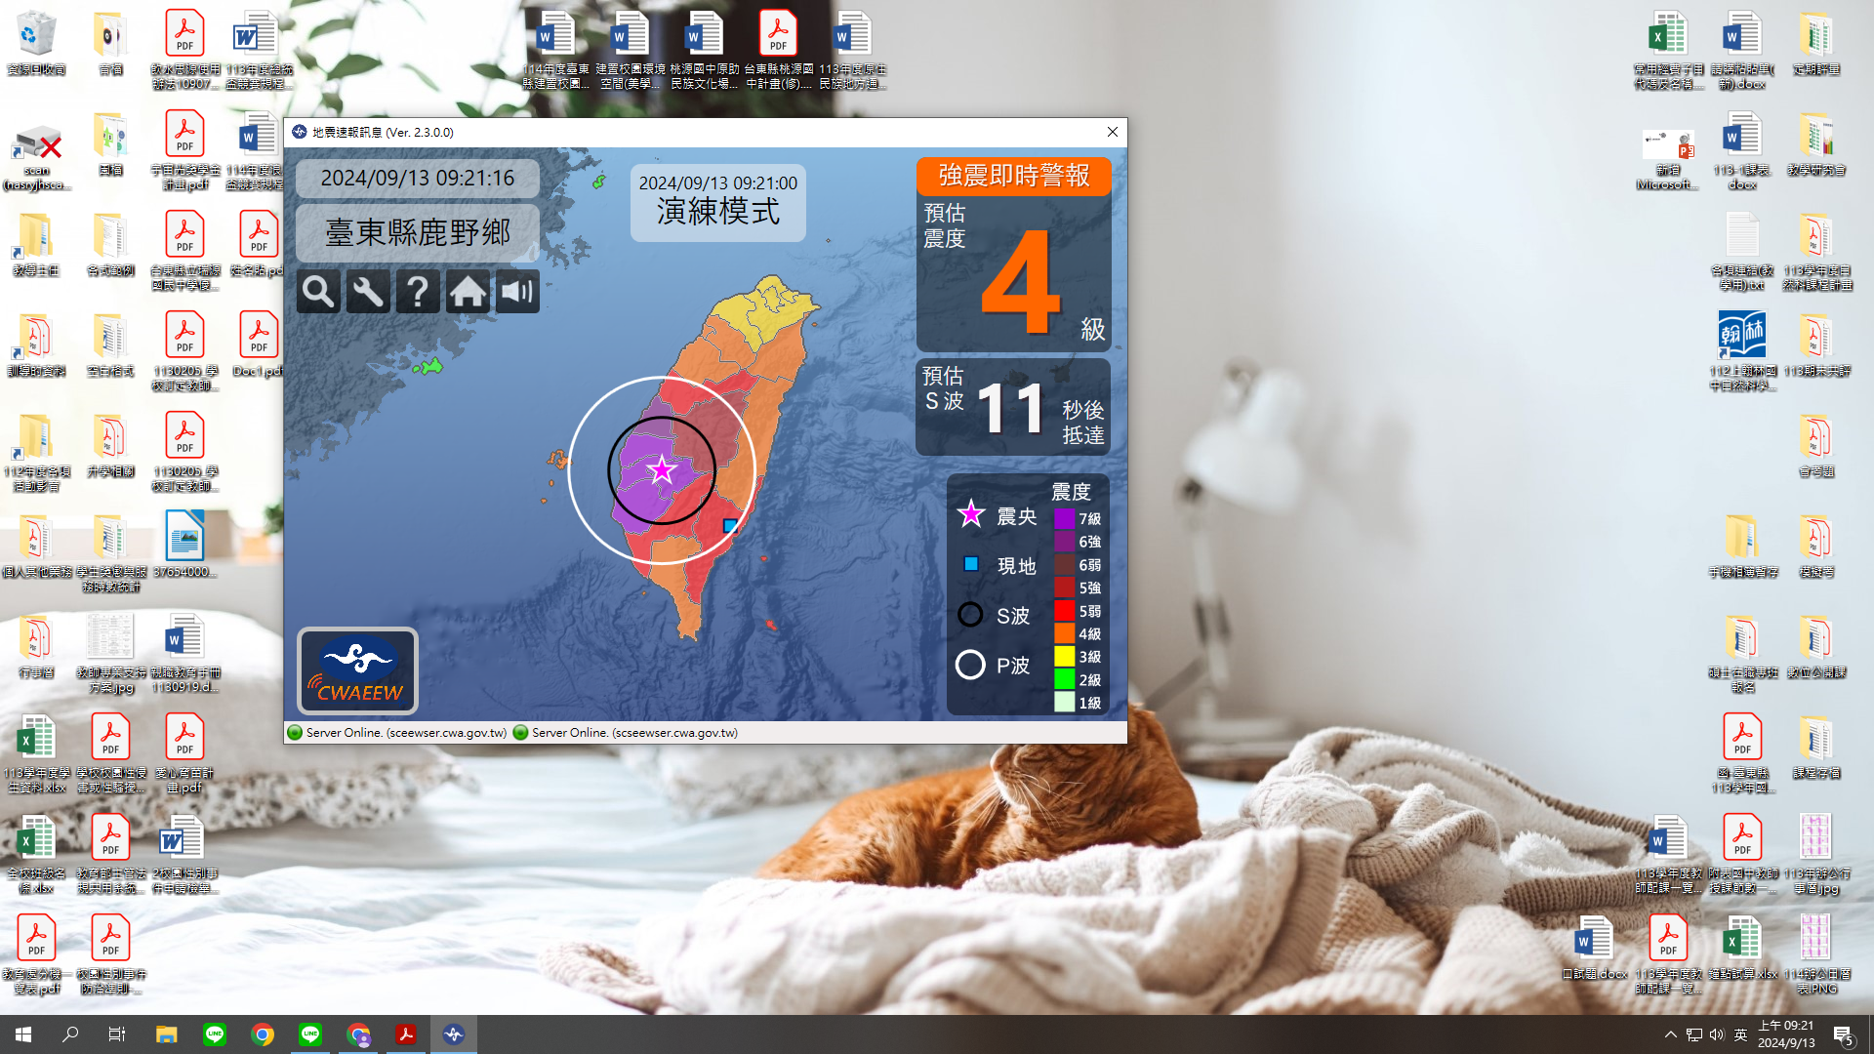
Task: Click the question mark help icon
Action: pos(418,292)
